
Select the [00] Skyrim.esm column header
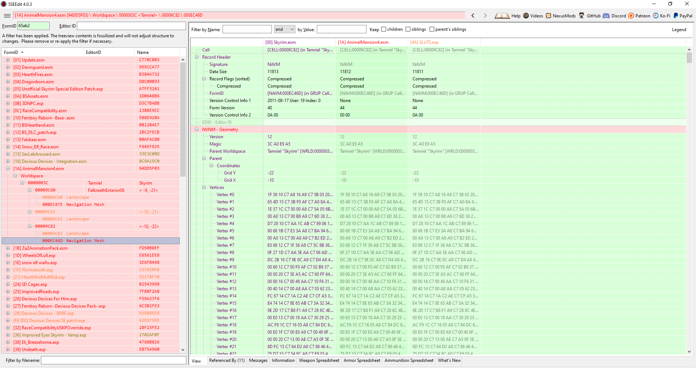tap(299, 42)
